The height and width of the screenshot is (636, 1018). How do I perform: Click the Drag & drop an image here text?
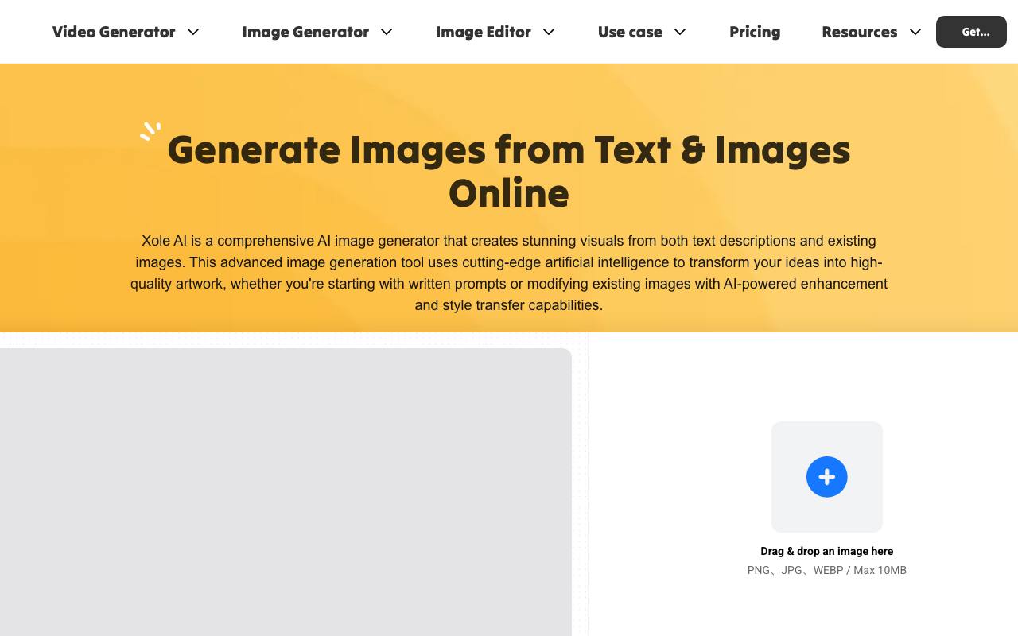tap(827, 551)
